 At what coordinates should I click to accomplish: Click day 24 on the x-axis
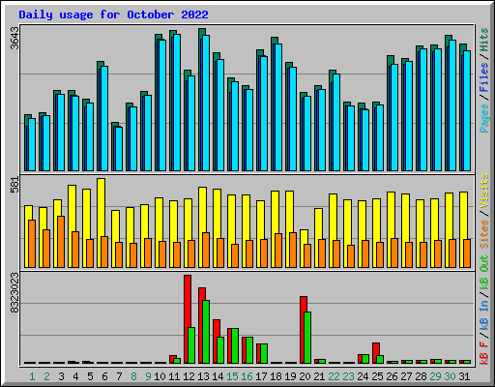pos(363,376)
